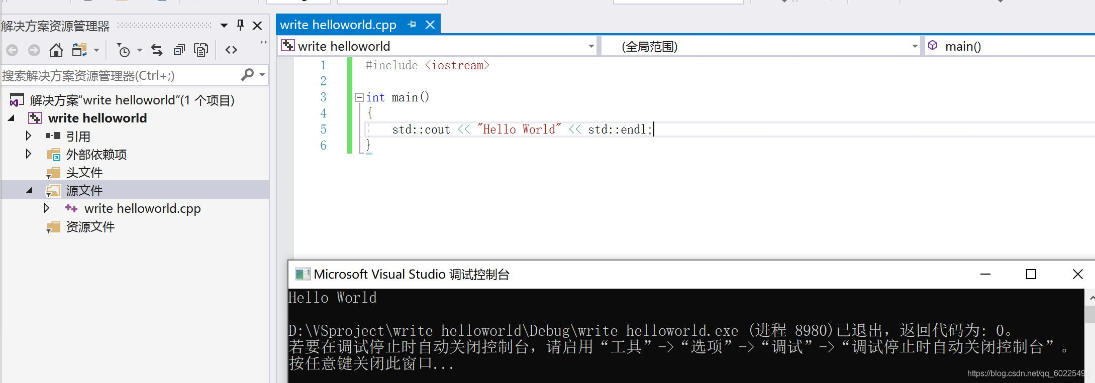1095x383 pixels.
Task: Toggle auto-hide pin on Solution Explorer
Action: (240, 25)
